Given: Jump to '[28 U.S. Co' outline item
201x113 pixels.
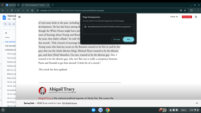Looking at the screenshot, I should coord(11,70).
